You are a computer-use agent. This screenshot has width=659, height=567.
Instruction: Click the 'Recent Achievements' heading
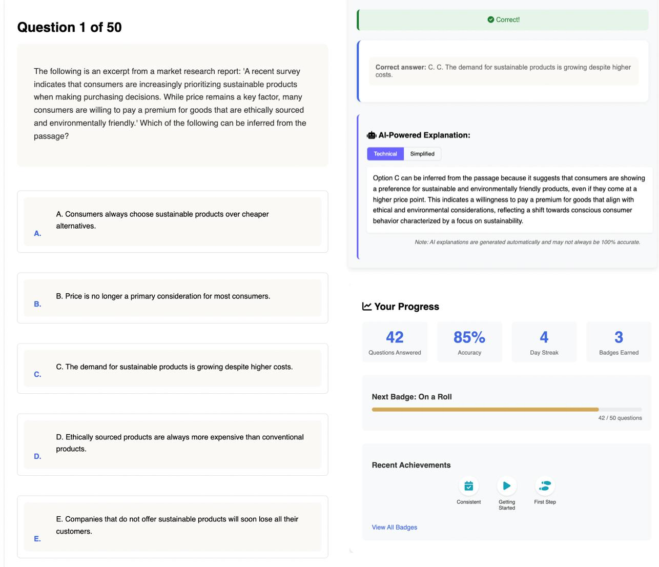[411, 465]
